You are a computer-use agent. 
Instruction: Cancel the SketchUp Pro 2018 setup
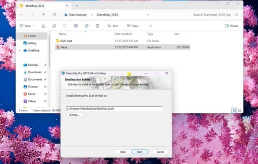pyautogui.click(x=160, y=152)
